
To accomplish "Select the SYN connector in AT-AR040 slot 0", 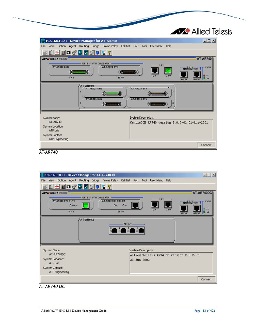I will coord(158,104).
